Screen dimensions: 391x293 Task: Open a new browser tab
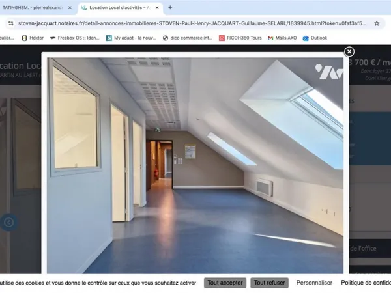(x=170, y=7)
